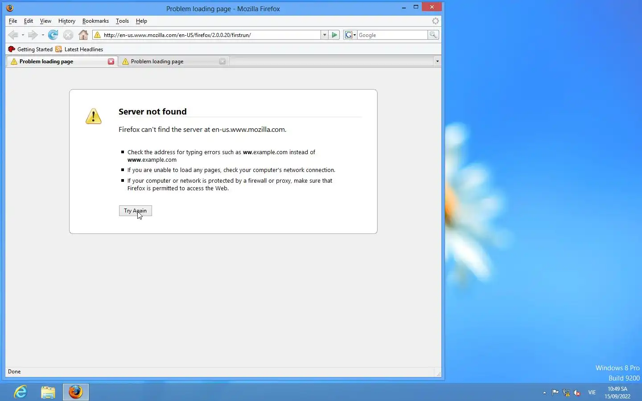642x401 pixels.
Task: Open the Action Center flag icon
Action: tap(556, 393)
